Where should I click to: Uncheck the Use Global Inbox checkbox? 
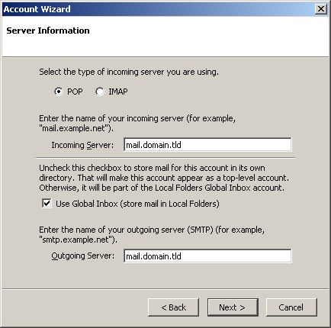(47, 204)
